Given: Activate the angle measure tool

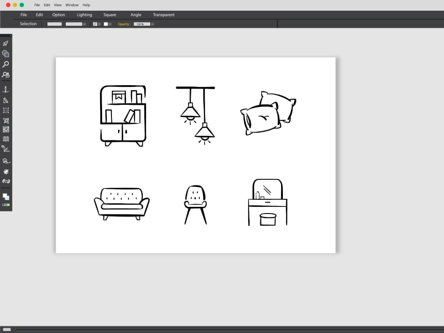Looking at the screenshot, I should tap(6, 149).
